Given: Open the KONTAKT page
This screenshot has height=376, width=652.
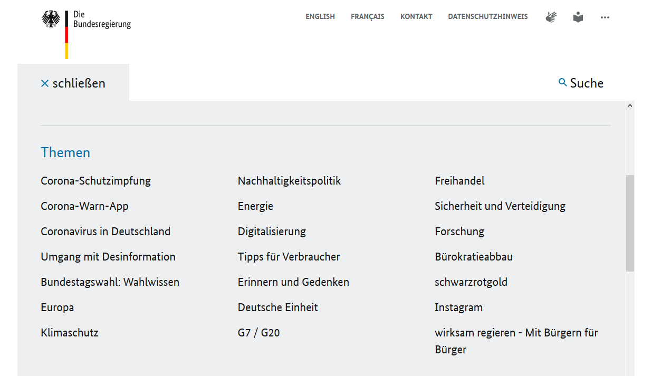Looking at the screenshot, I should pos(416,17).
